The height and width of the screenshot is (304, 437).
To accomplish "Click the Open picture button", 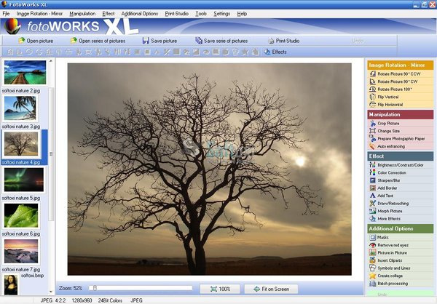I will (x=36, y=41).
